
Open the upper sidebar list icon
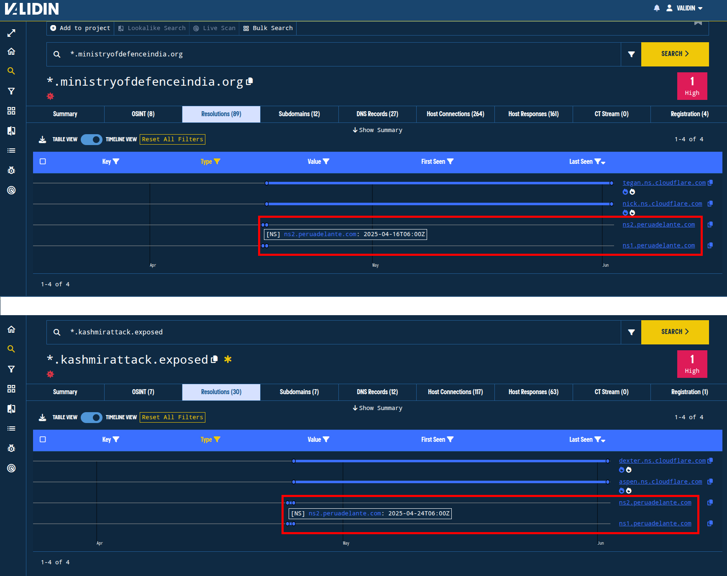11,150
